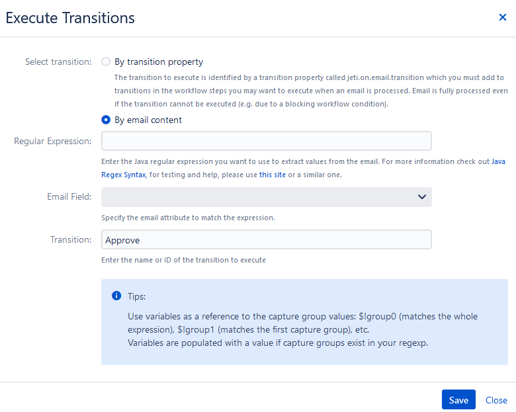The height and width of the screenshot is (412, 516).
Task: Click the 'Tips:' heading in blue panel
Action: [136, 296]
